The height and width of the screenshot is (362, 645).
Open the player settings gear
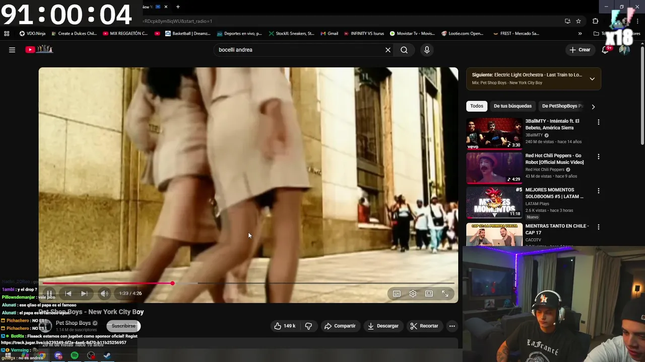coord(413,294)
